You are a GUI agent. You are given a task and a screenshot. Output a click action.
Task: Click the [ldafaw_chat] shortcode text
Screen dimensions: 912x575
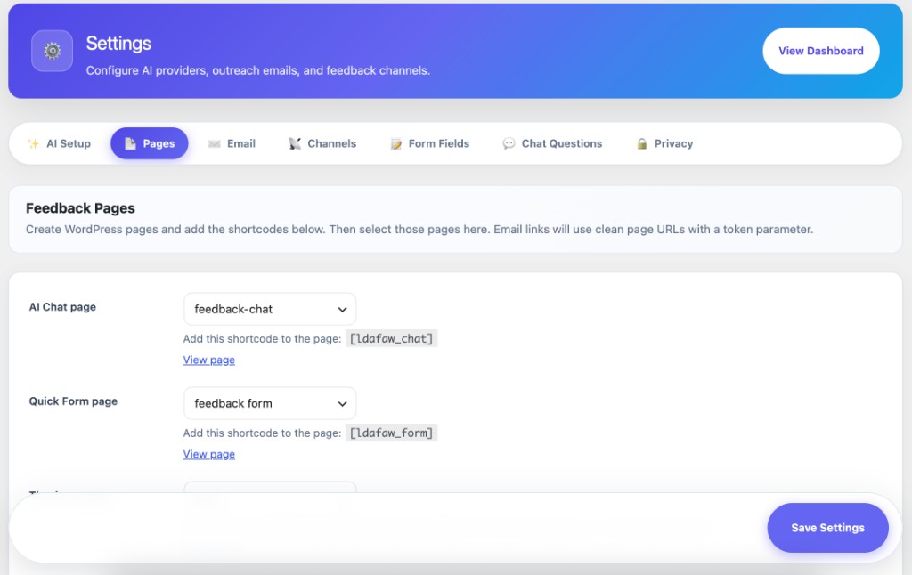[392, 338]
